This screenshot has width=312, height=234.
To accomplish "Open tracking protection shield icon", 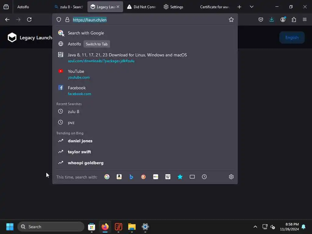I will (59, 19).
